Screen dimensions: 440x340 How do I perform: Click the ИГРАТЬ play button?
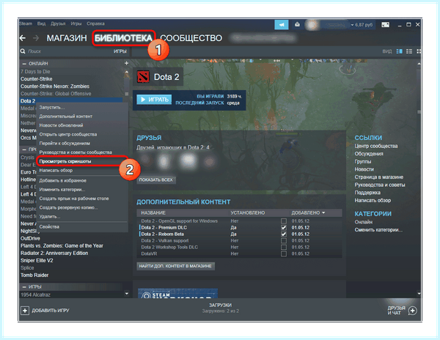click(154, 100)
